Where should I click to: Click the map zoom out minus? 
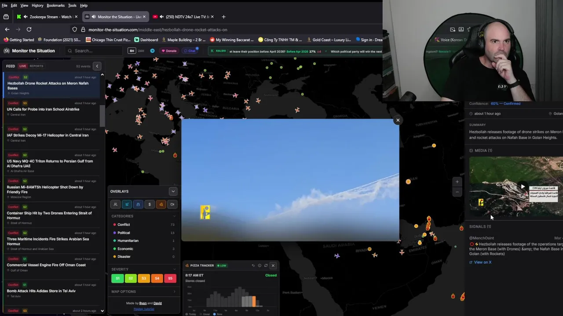coord(457,192)
